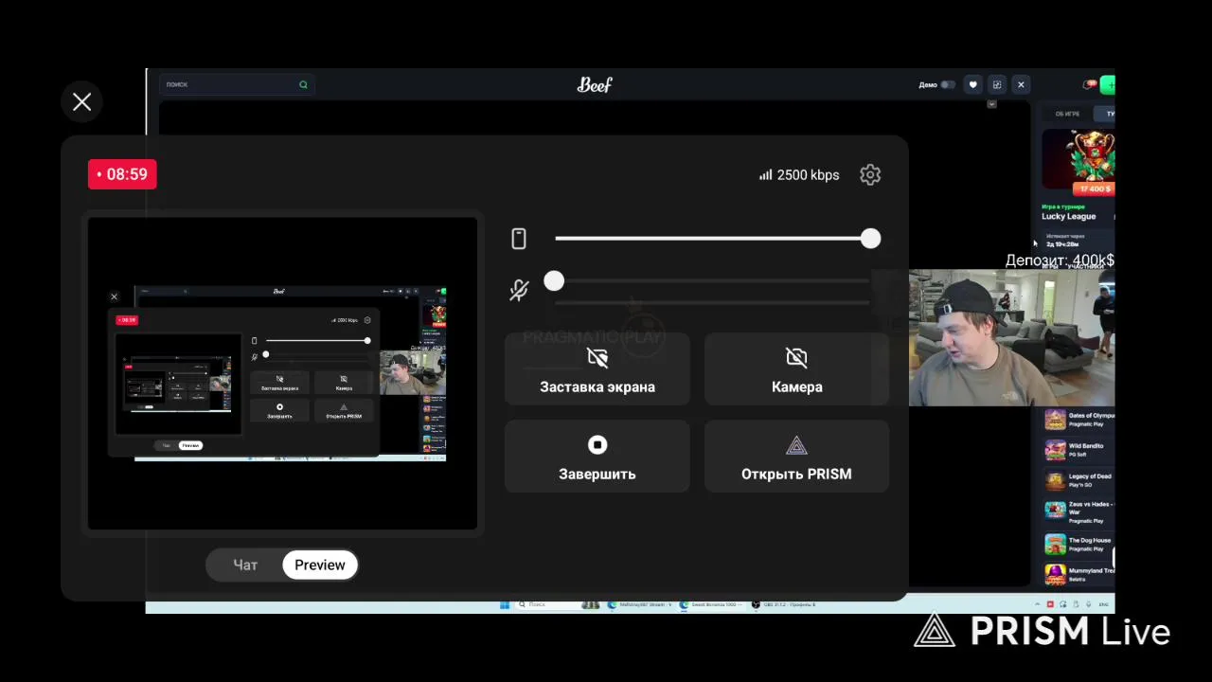Click the 2500 kbps bitrate indicator
The width and height of the screenshot is (1212, 682).
(799, 175)
